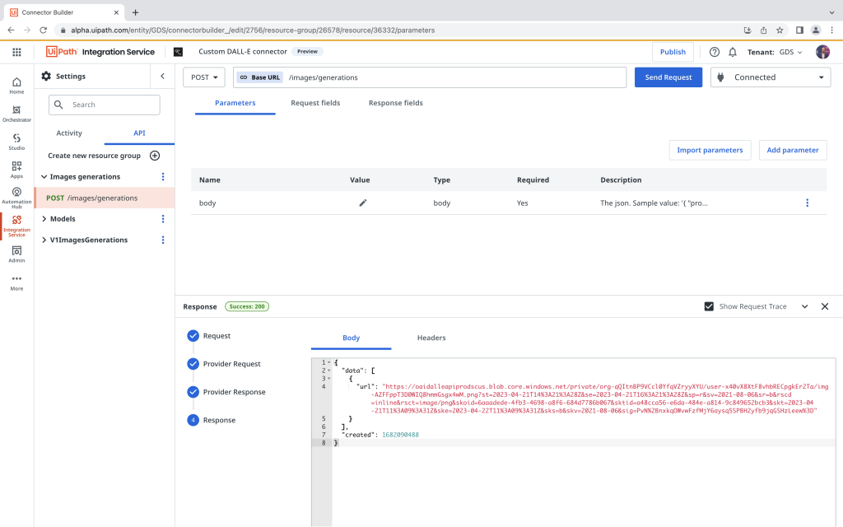Click the notifications bell icon

pos(732,52)
